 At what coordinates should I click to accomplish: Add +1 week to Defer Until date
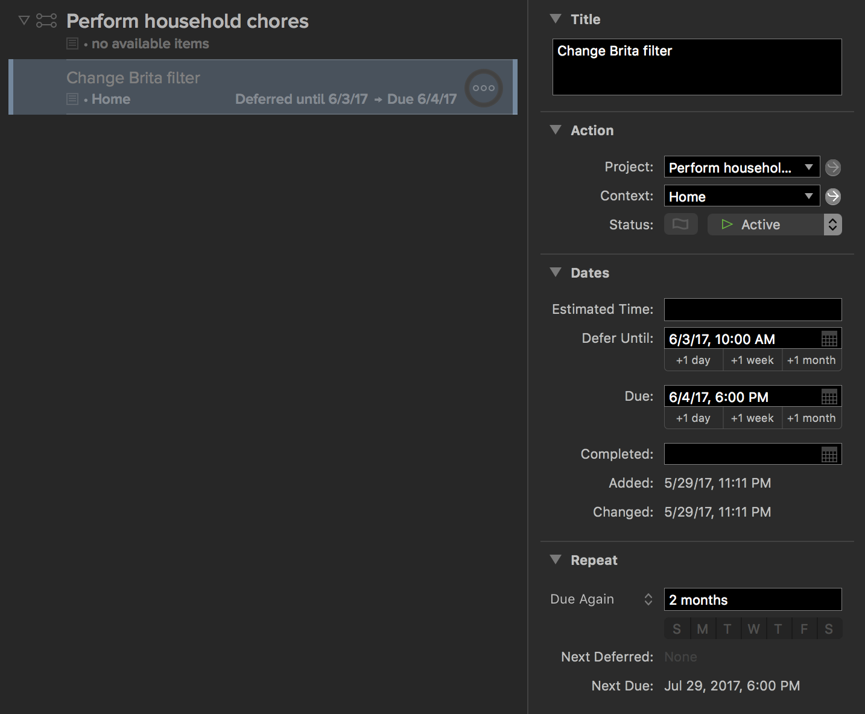(752, 360)
